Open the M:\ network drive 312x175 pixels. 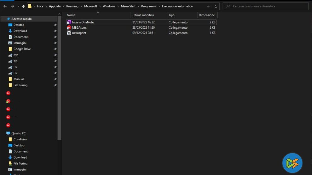click(16, 55)
